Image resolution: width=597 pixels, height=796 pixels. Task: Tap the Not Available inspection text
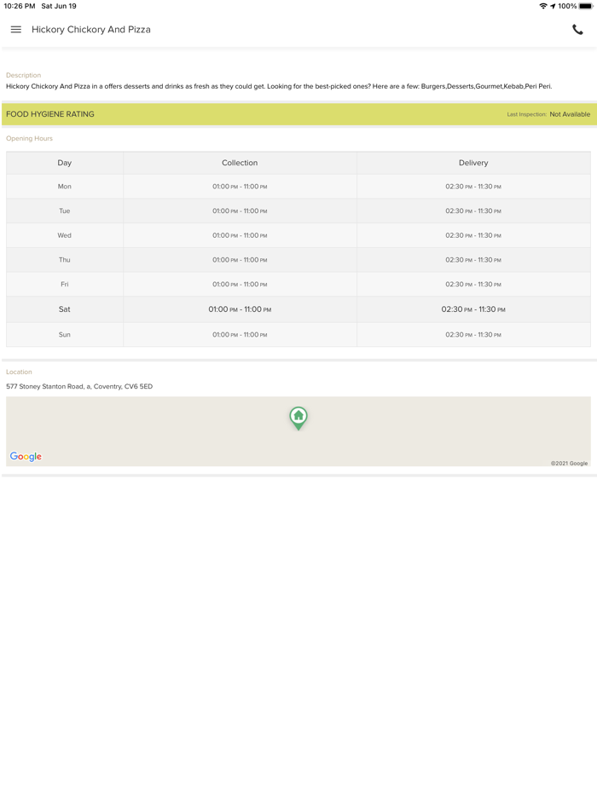click(x=570, y=114)
